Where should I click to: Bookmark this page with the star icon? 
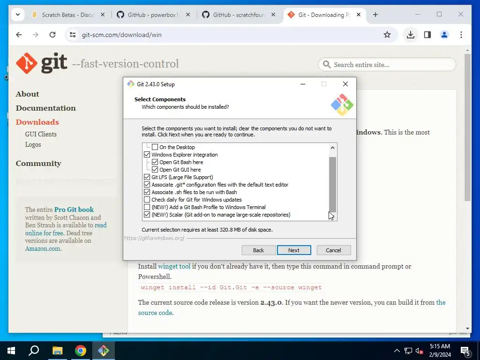387,35
